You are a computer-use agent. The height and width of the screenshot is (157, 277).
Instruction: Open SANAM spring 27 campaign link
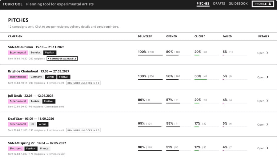(x=37, y=143)
